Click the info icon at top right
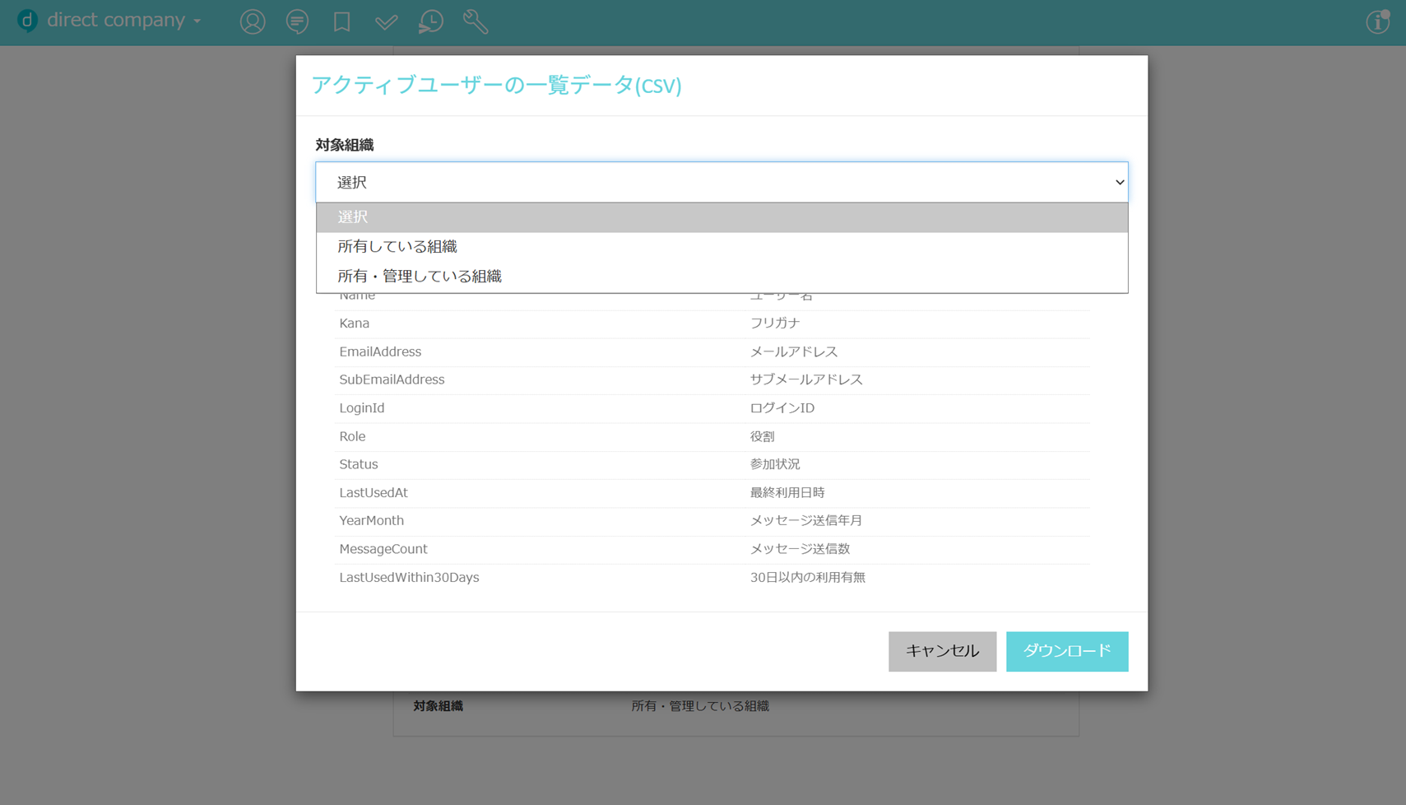This screenshot has height=805, width=1406. point(1377,21)
